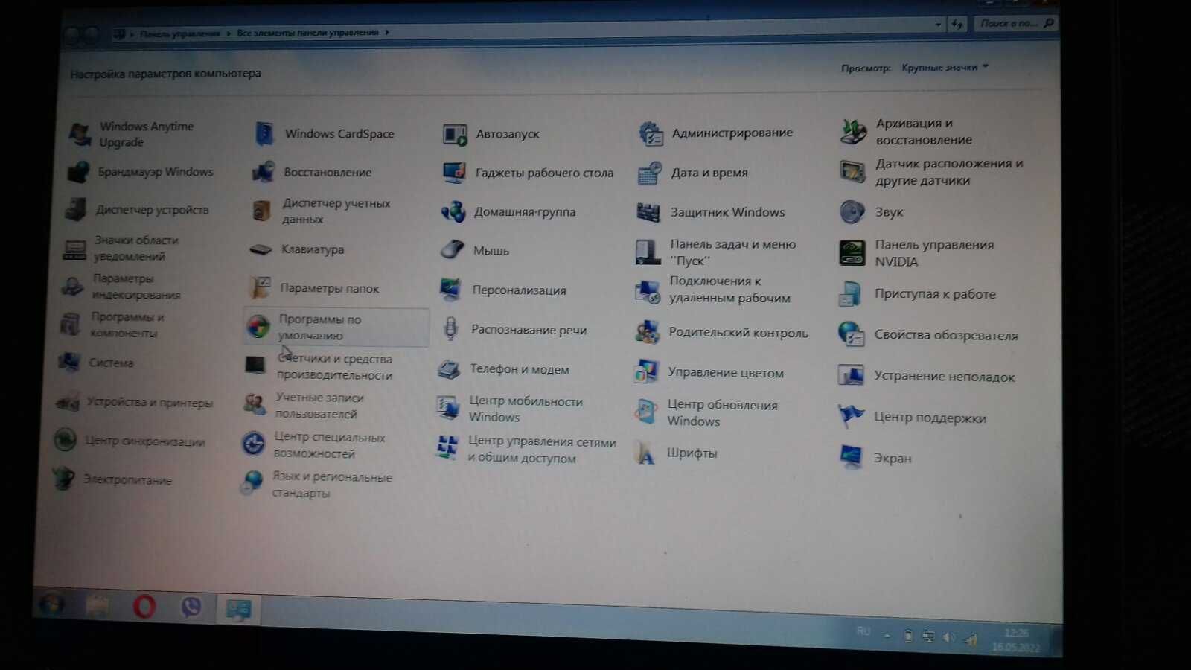The image size is (1191, 670).
Task: Open Центр управления сетями и общим доступом
Action: (x=542, y=450)
